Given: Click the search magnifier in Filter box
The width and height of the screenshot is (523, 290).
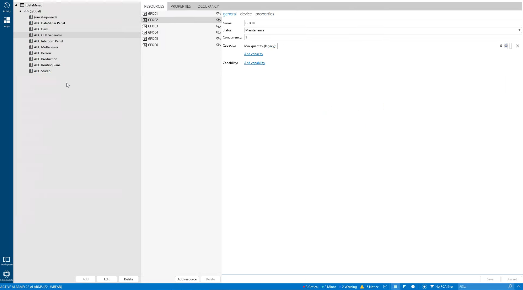Looking at the screenshot, I should (510, 286).
